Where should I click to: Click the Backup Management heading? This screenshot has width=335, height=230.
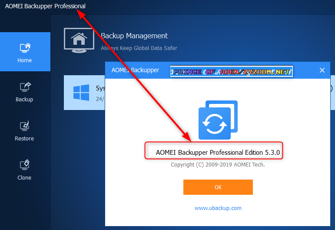click(134, 36)
